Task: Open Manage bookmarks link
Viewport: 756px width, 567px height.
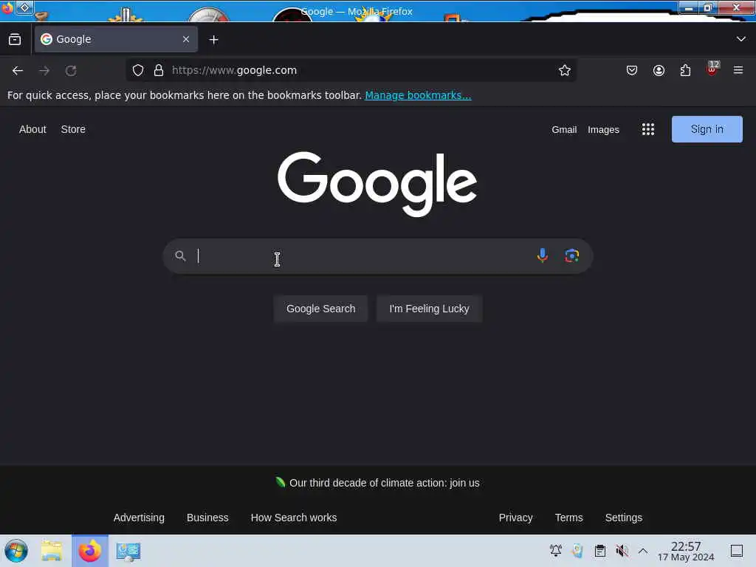Action: point(418,95)
